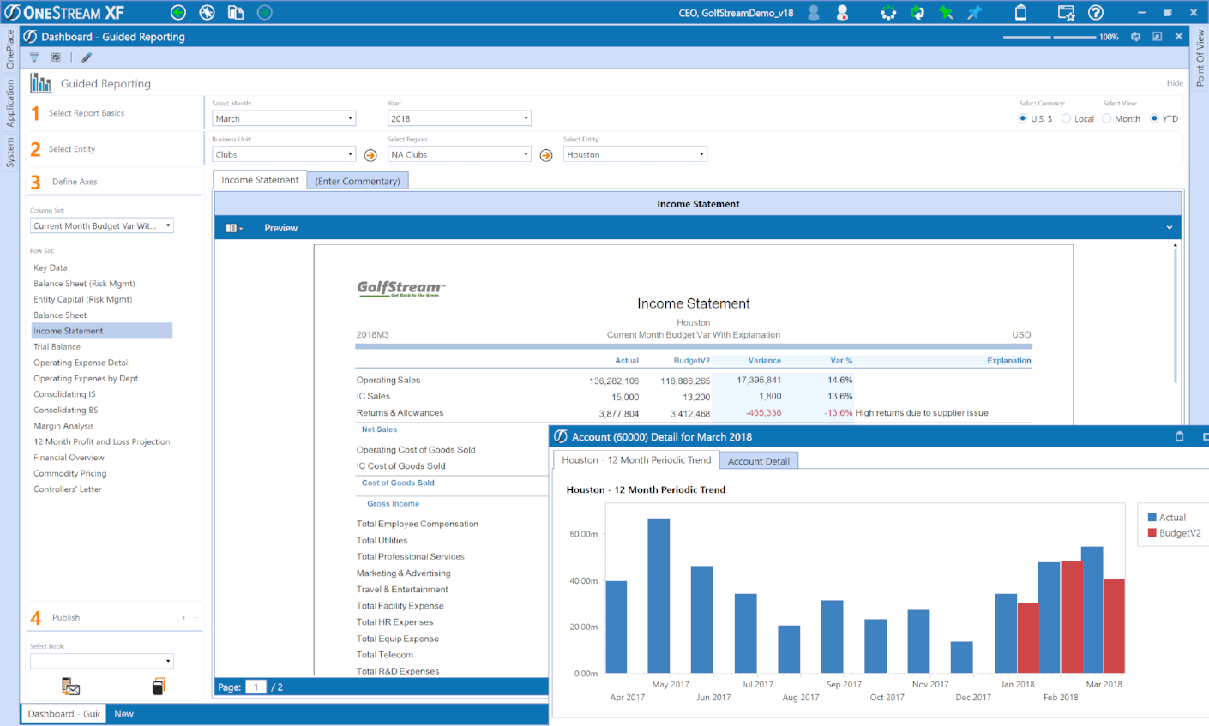Screen dimensions: 1209x726
Task: Click the dotted circle task activity icon
Action: 888,13
